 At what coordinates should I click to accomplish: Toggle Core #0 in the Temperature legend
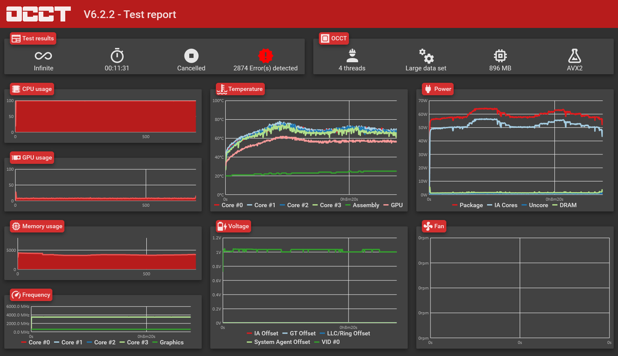(228, 205)
